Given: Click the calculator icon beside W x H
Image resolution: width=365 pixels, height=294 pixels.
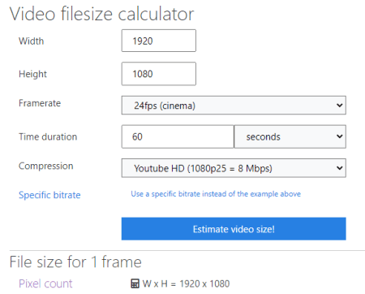Looking at the screenshot, I should point(135,283).
